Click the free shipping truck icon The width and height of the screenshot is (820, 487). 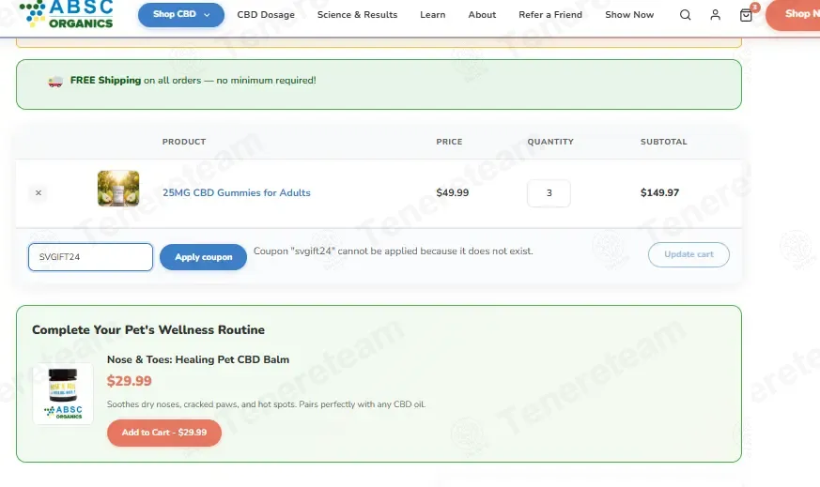pyautogui.click(x=55, y=81)
